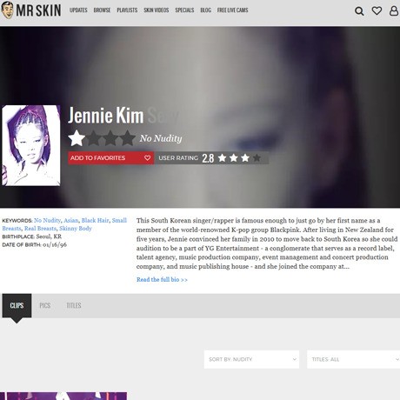400x400 pixels.
Task: Open the search magnifier icon
Action: [359, 11]
